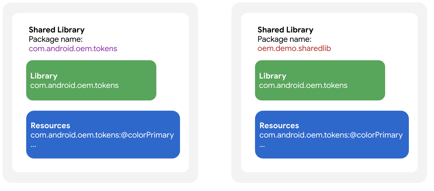The width and height of the screenshot is (434, 191).
Task: Click "Shared Library" heading above oem.demo.sharedlib
Action: tap(285, 30)
